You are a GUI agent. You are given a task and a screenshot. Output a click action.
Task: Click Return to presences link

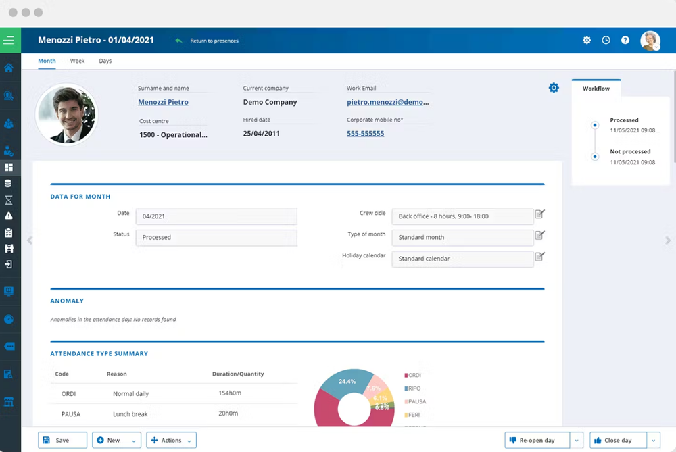(x=214, y=41)
